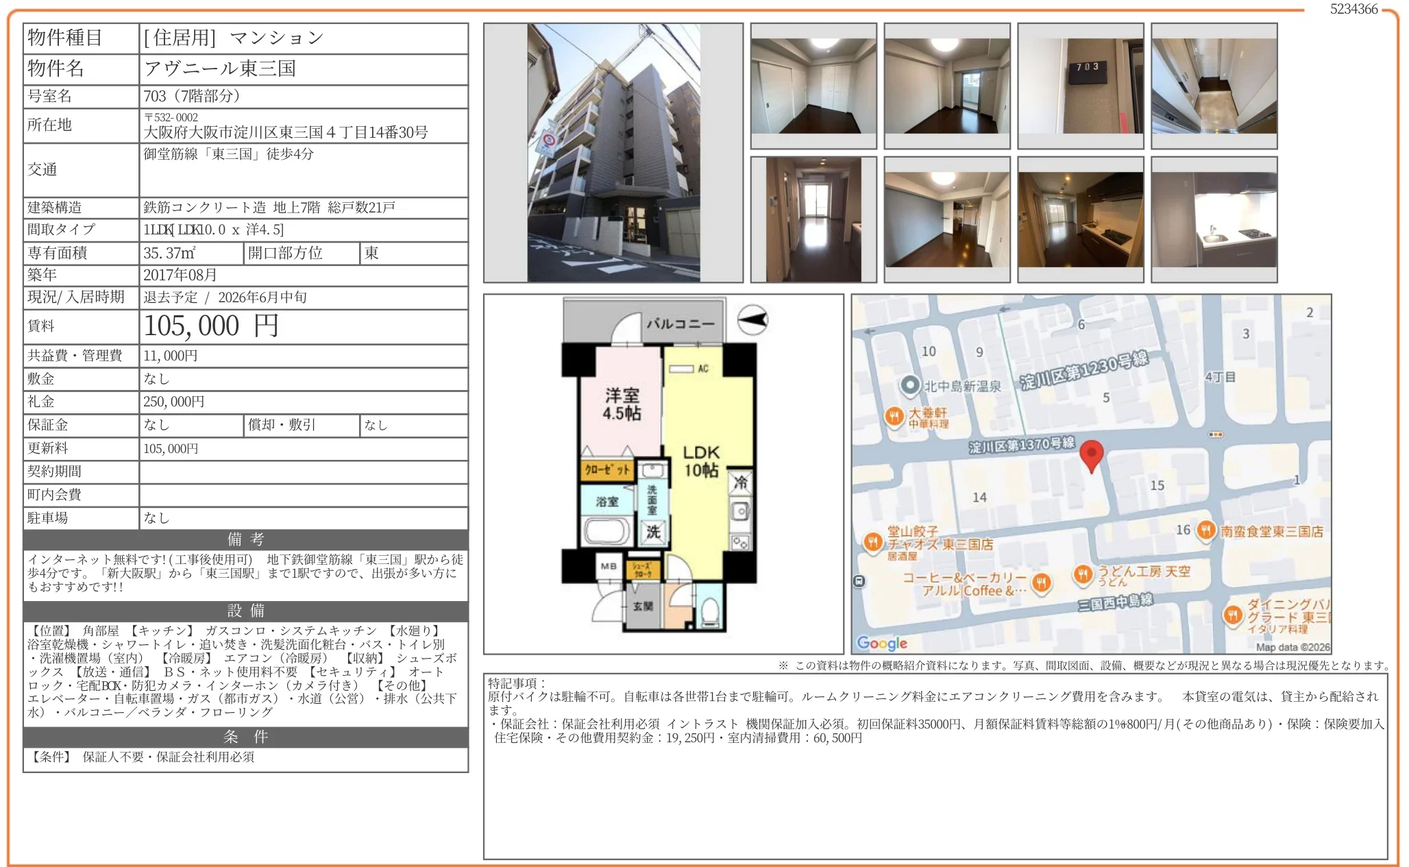The height and width of the screenshot is (867, 1409).
Task: Click the 備考 section header
Action: [x=245, y=539]
